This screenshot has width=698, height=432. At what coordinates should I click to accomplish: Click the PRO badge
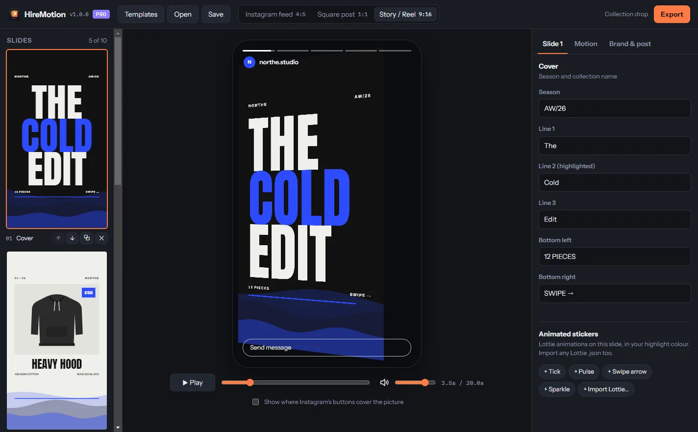(101, 14)
